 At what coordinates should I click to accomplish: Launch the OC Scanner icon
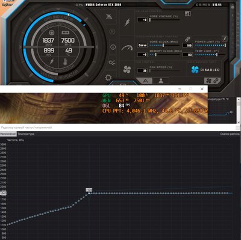(x=112, y=63)
